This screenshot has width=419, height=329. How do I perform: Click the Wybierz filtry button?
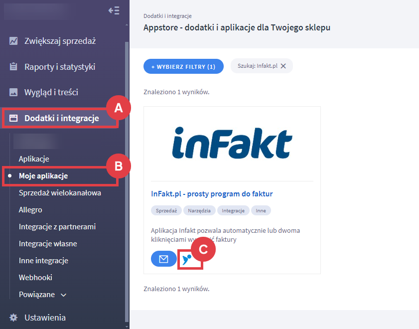(183, 66)
